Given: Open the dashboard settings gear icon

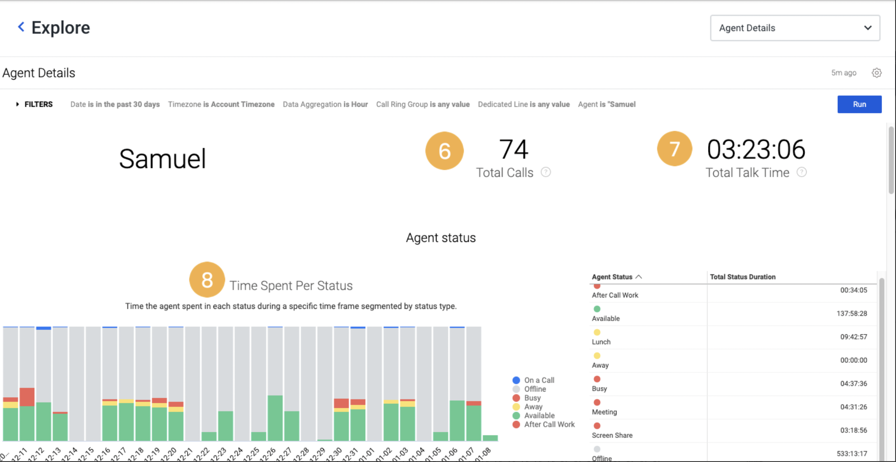Looking at the screenshot, I should pyautogui.click(x=877, y=73).
